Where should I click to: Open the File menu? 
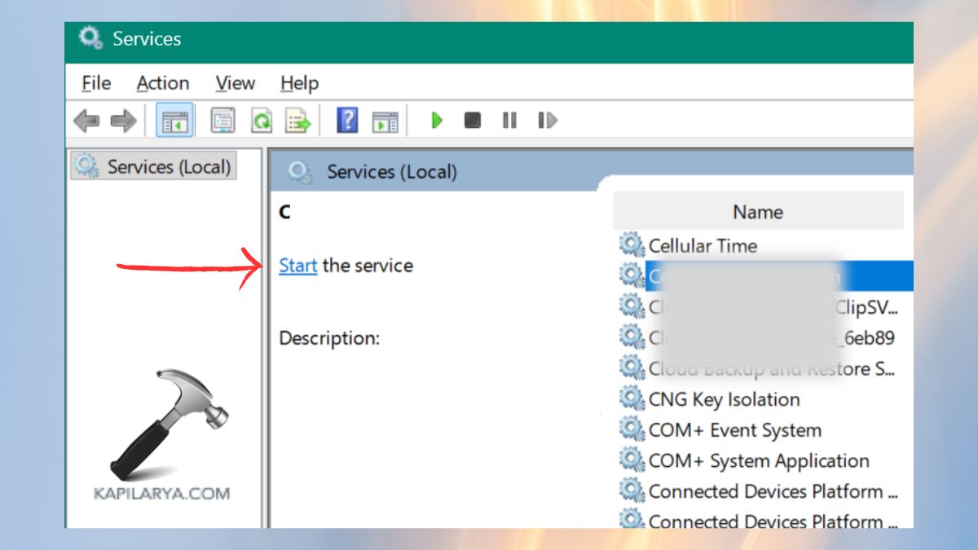(x=96, y=83)
